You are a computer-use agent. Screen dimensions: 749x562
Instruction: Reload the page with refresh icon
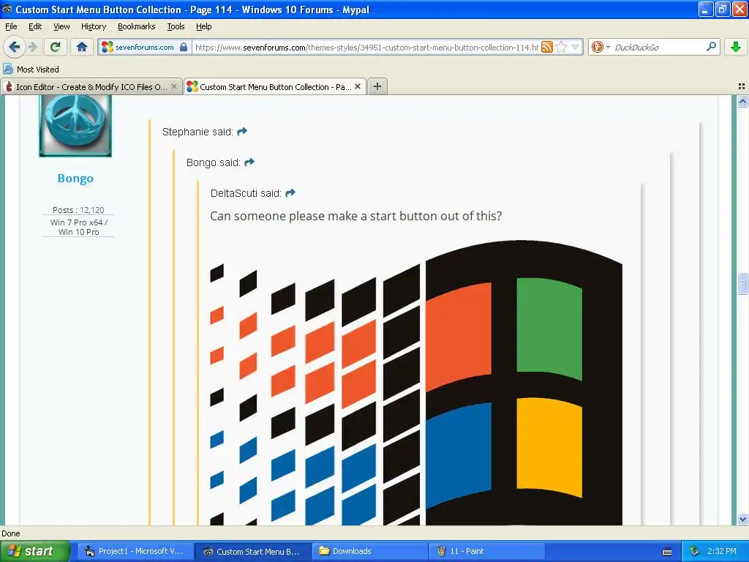pos(56,47)
